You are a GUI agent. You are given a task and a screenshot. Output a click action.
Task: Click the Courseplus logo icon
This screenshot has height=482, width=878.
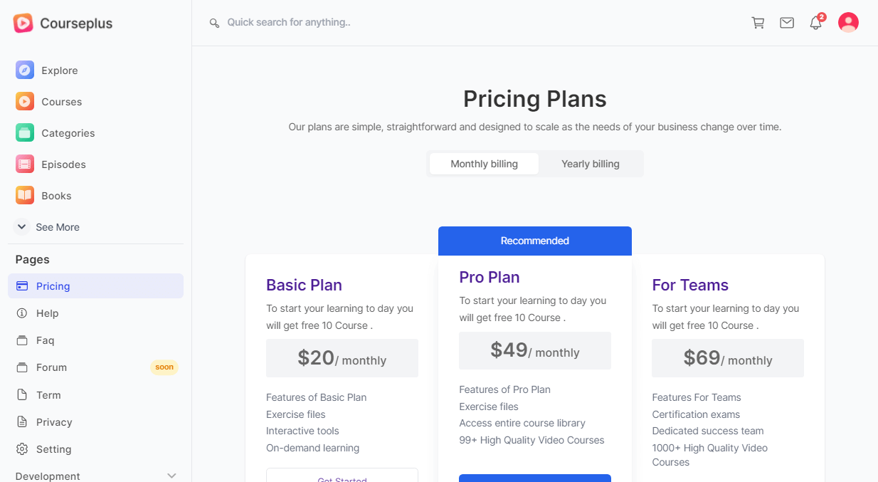click(23, 23)
